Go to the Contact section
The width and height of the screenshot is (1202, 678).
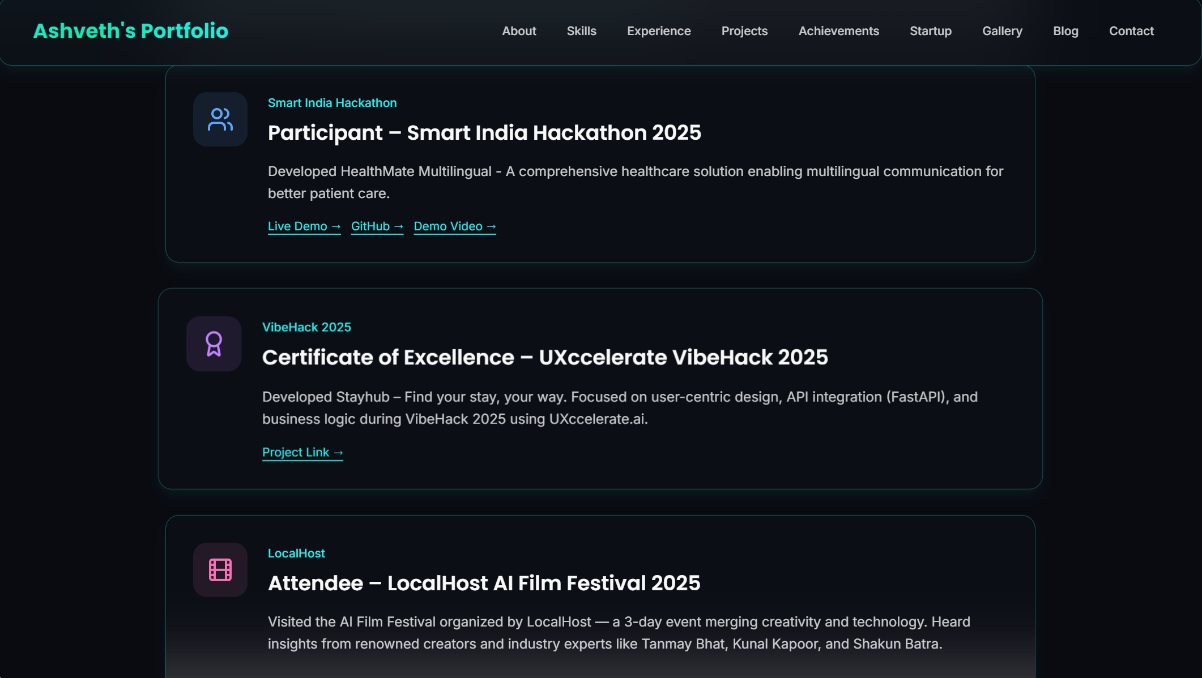coord(1131,31)
